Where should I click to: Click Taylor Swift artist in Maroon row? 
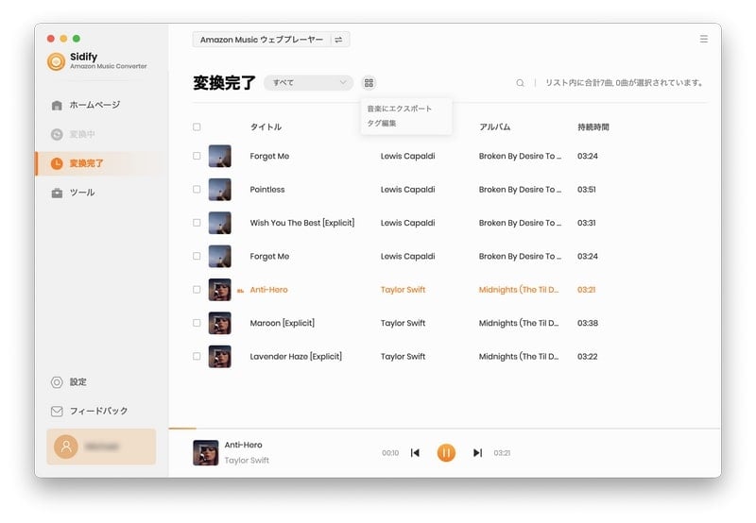pos(403,323)
